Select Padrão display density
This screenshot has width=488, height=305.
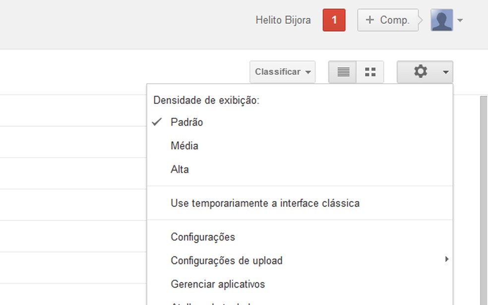186,122
